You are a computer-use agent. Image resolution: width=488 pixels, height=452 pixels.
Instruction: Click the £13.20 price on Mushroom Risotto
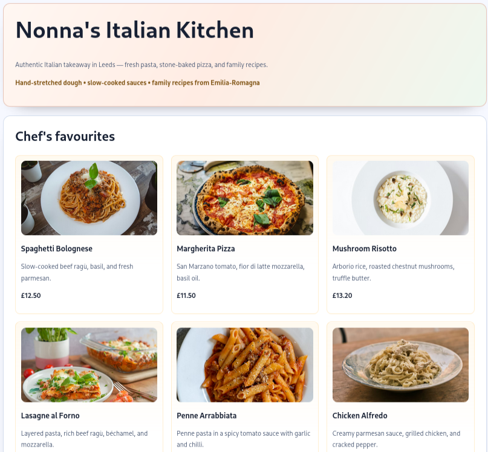click(342, 295)
